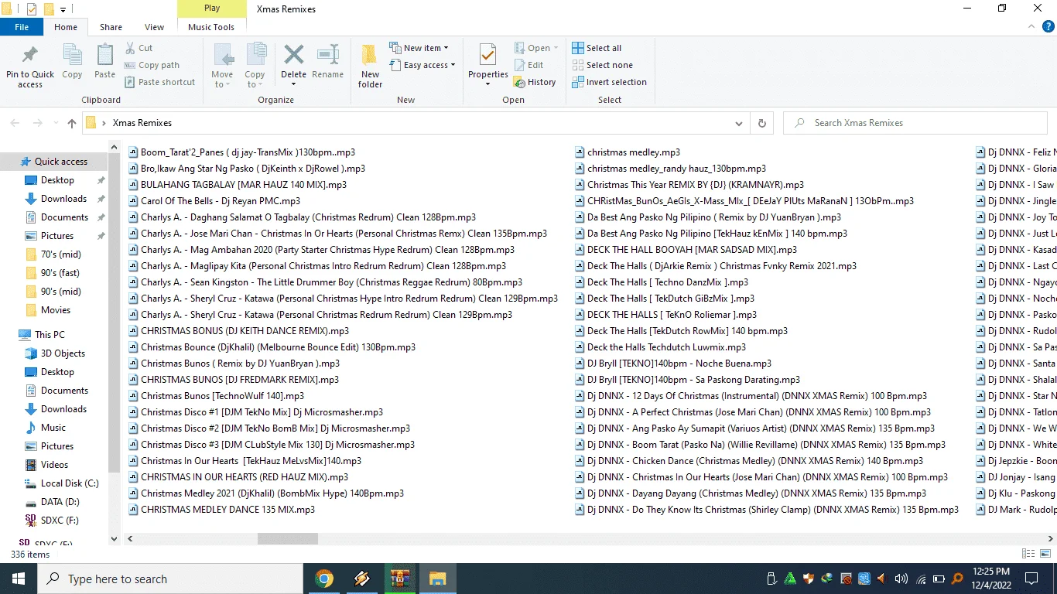This screenshot has width=1057, height=594.
Task: Open the notification center icon
Action: pos(1031,579)
